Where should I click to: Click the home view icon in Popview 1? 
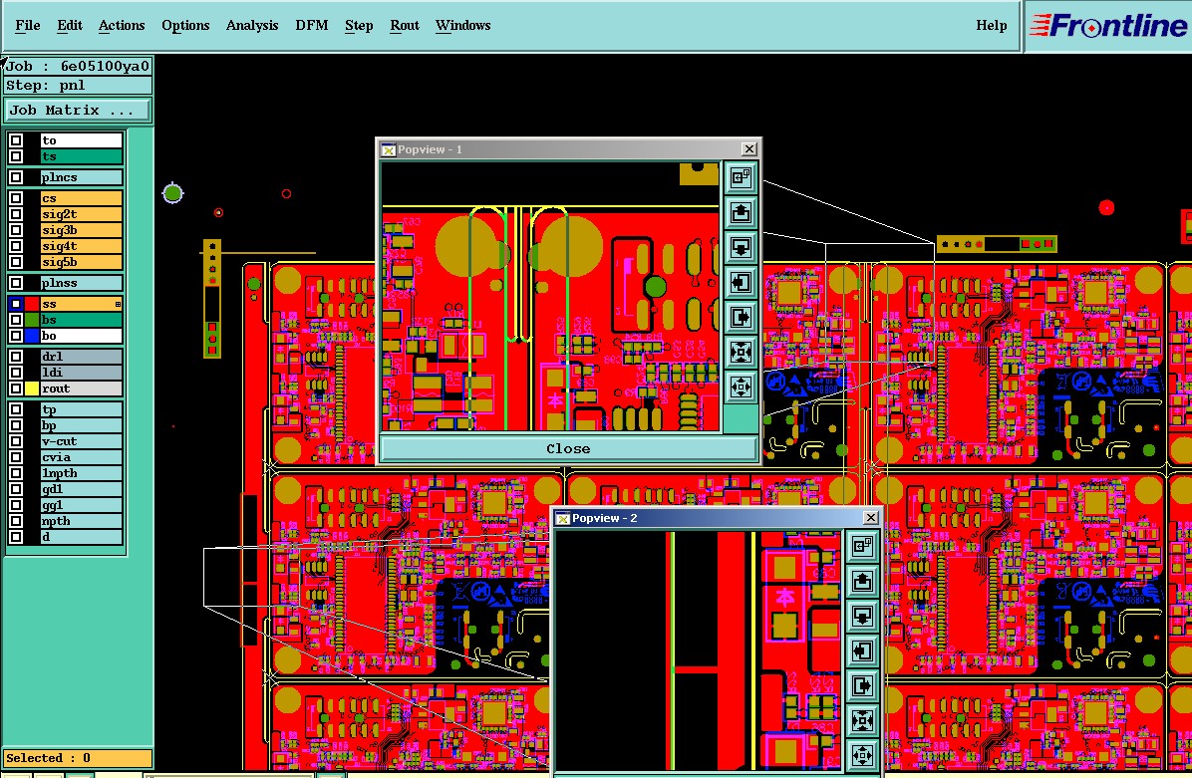[x=741, y=177]
